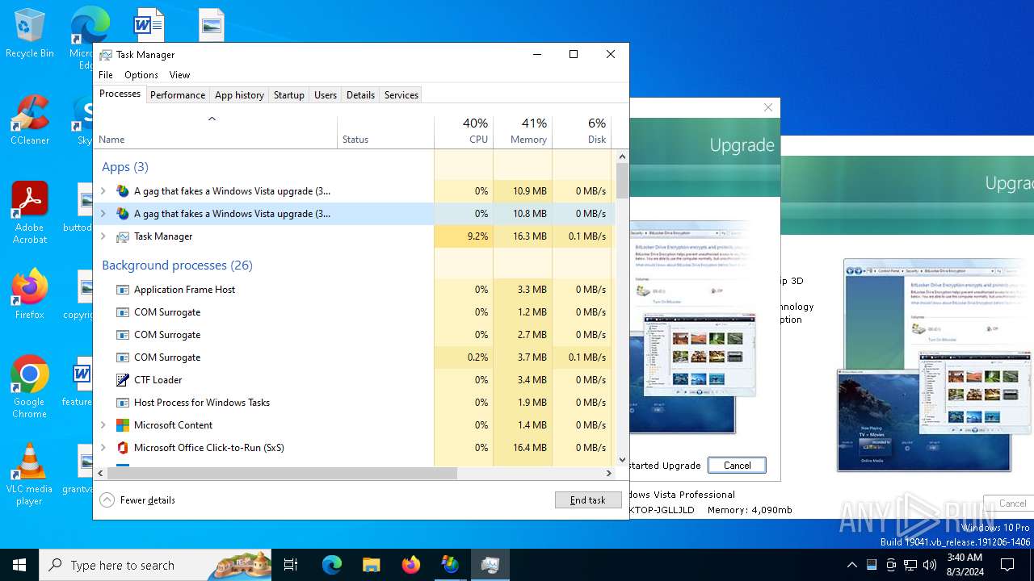
Task: Click 16.4 MB memory value of Office
Action: coord(530,448)
